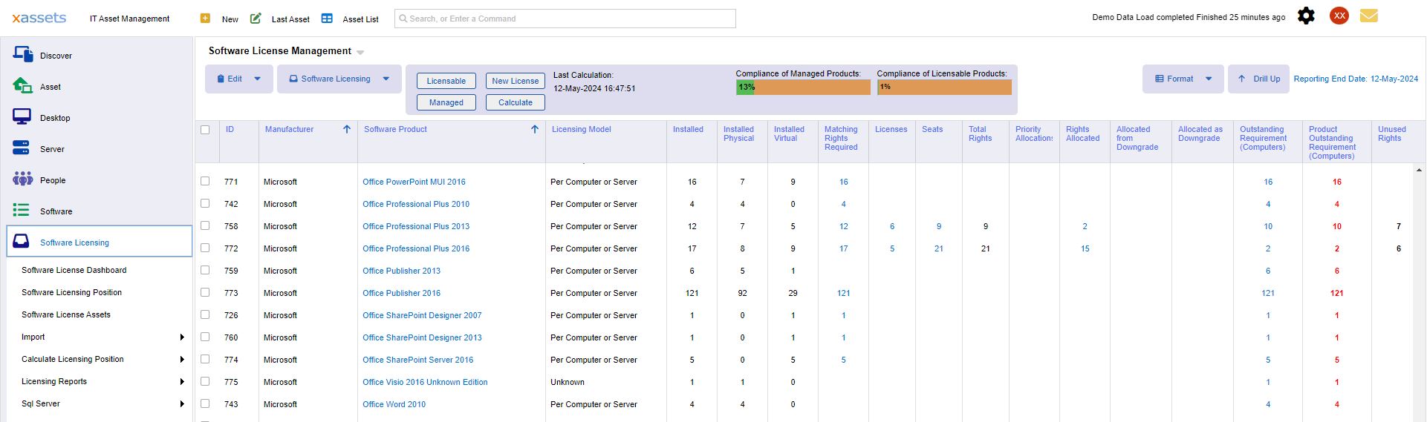Open the Edit dropdown arrow
The image size is (1427, 422).
pos(258,79)
